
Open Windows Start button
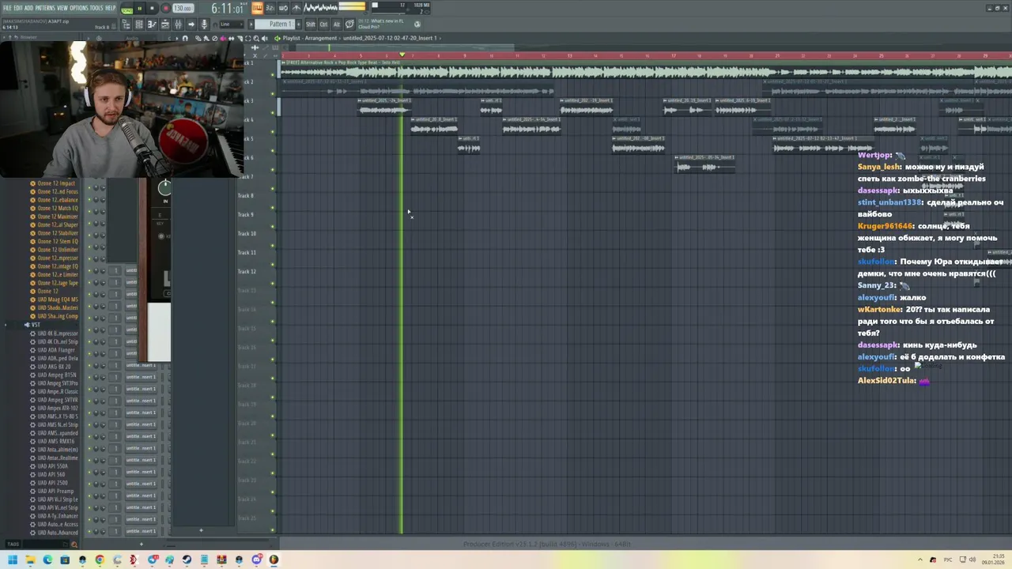(x=12, y=560)
